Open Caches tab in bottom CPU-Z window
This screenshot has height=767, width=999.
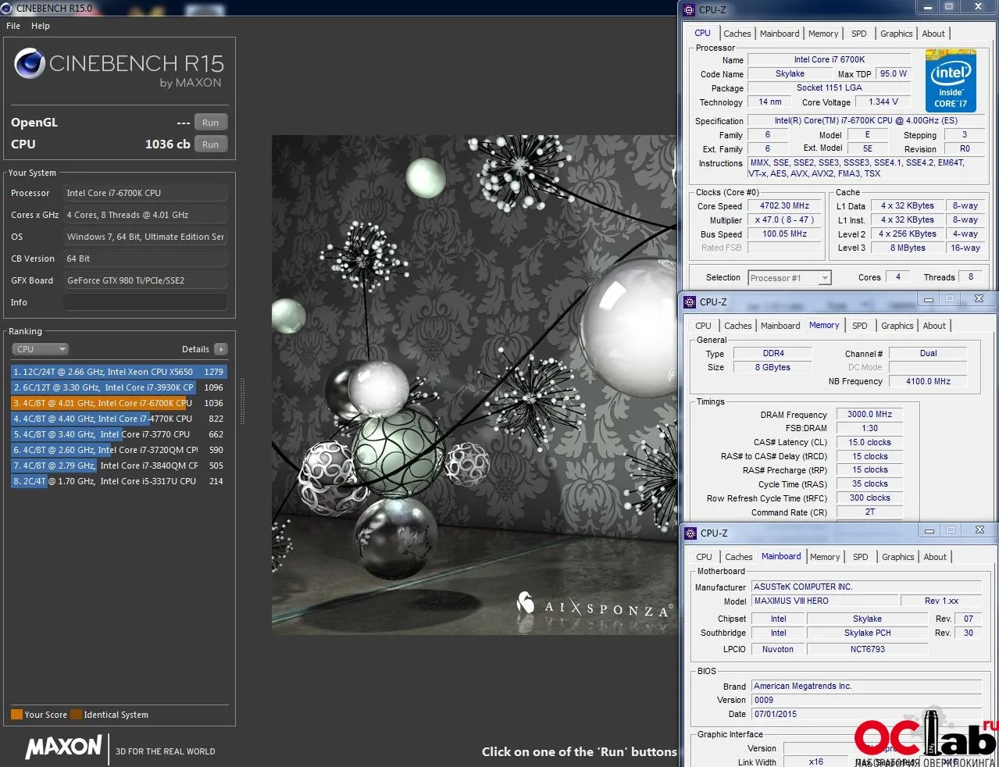point(739,557)
